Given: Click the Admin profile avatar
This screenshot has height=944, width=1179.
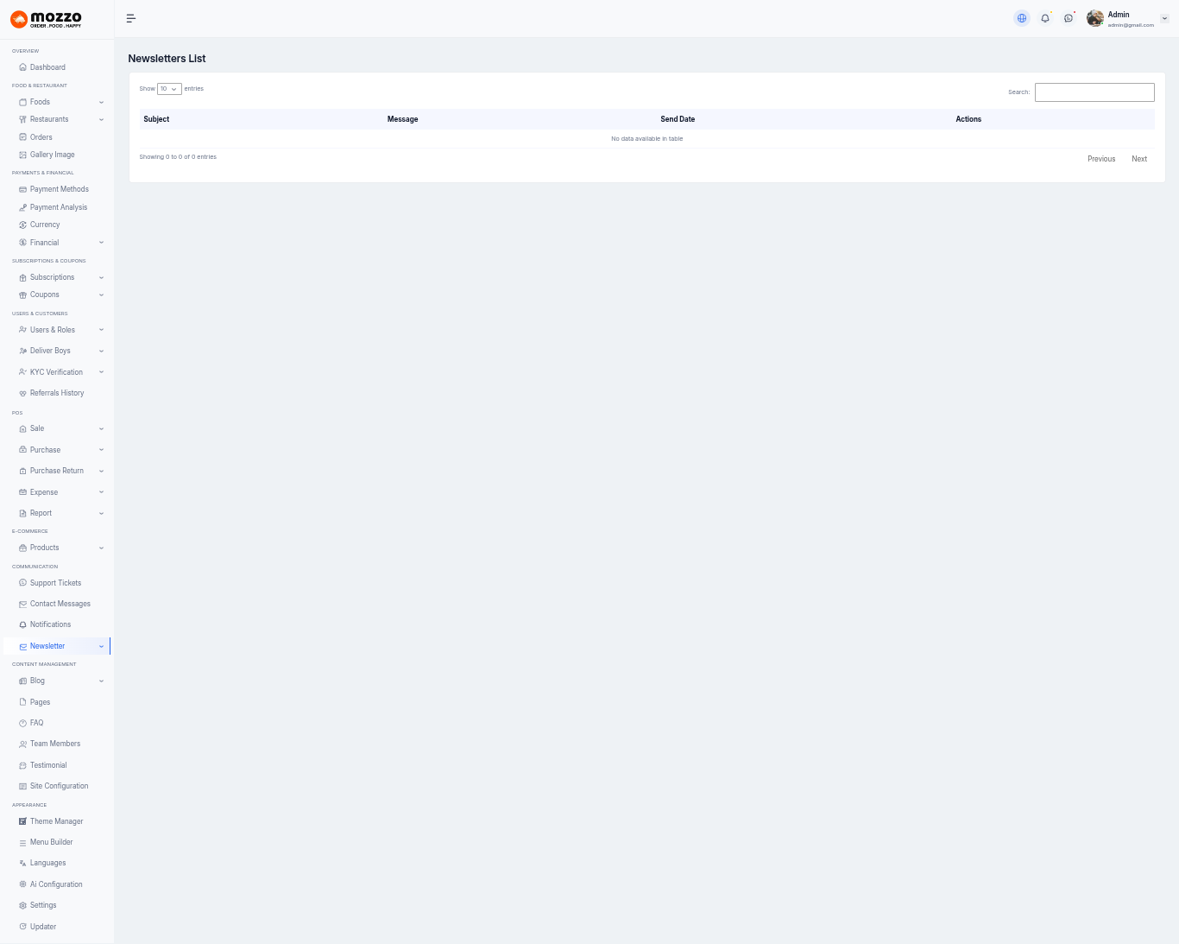Looking at the screenshot, I should tap(1095, 18).
